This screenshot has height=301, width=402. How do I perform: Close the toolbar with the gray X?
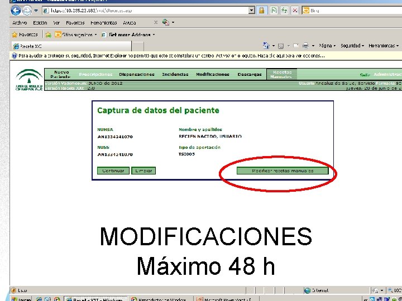(x=156, y=22)
